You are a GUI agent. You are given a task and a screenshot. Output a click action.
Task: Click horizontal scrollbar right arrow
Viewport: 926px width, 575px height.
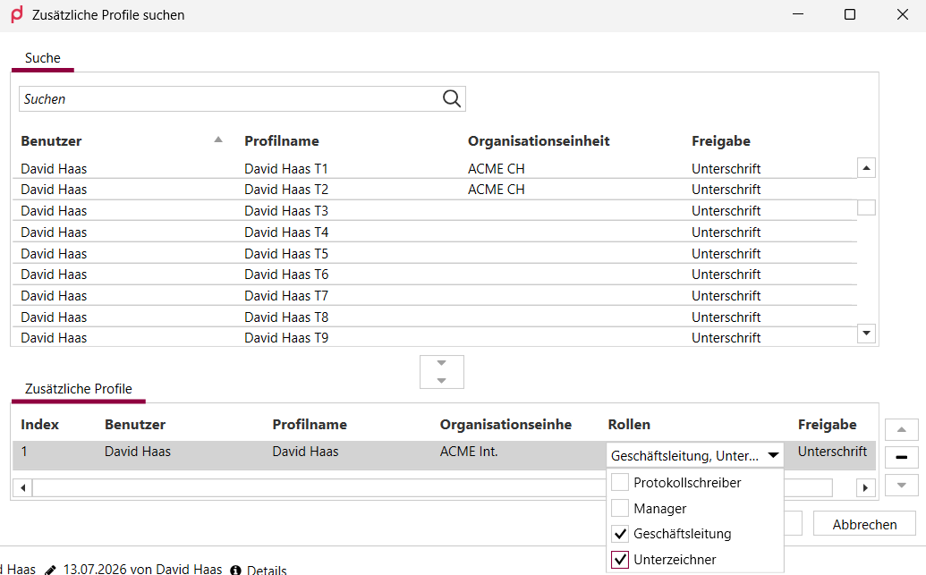(x=865, y=487)
